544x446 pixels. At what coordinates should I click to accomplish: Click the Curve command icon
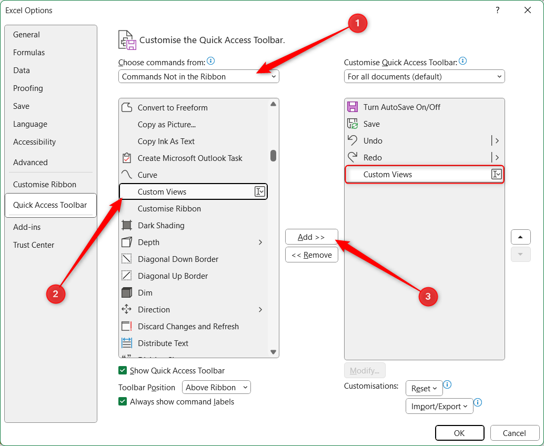[127, 175]
